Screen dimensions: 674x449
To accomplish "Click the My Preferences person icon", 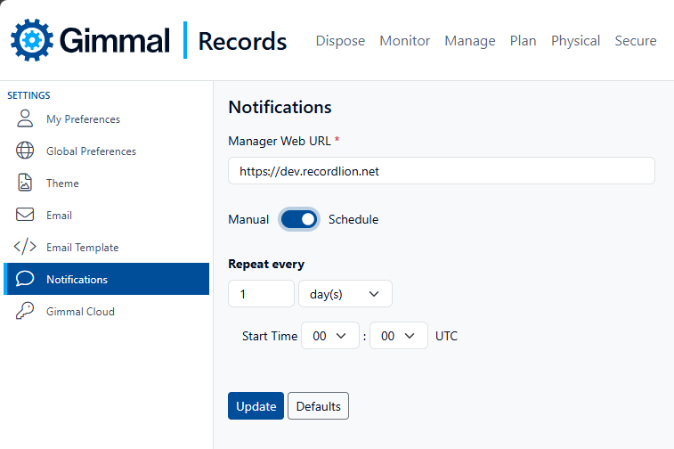I will pyautogui.click(x=25, y=119).
